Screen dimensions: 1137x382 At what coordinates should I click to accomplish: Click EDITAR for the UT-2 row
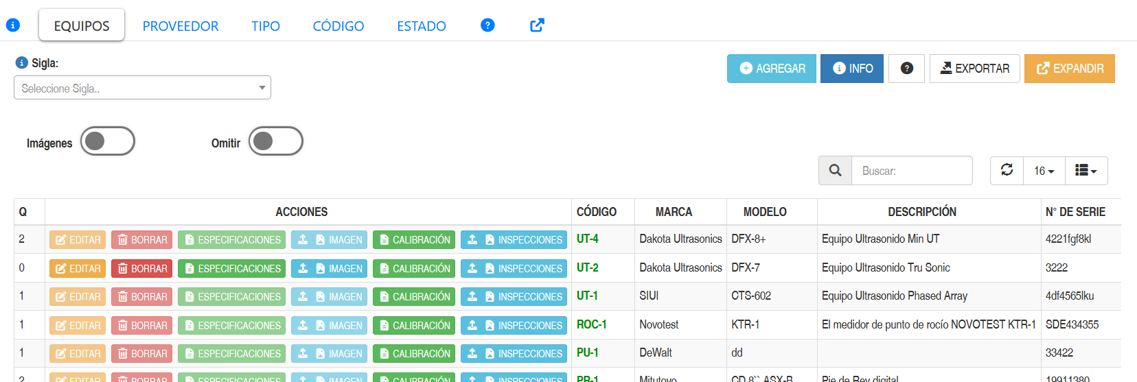pyautogui.click(x=78, y=269)
